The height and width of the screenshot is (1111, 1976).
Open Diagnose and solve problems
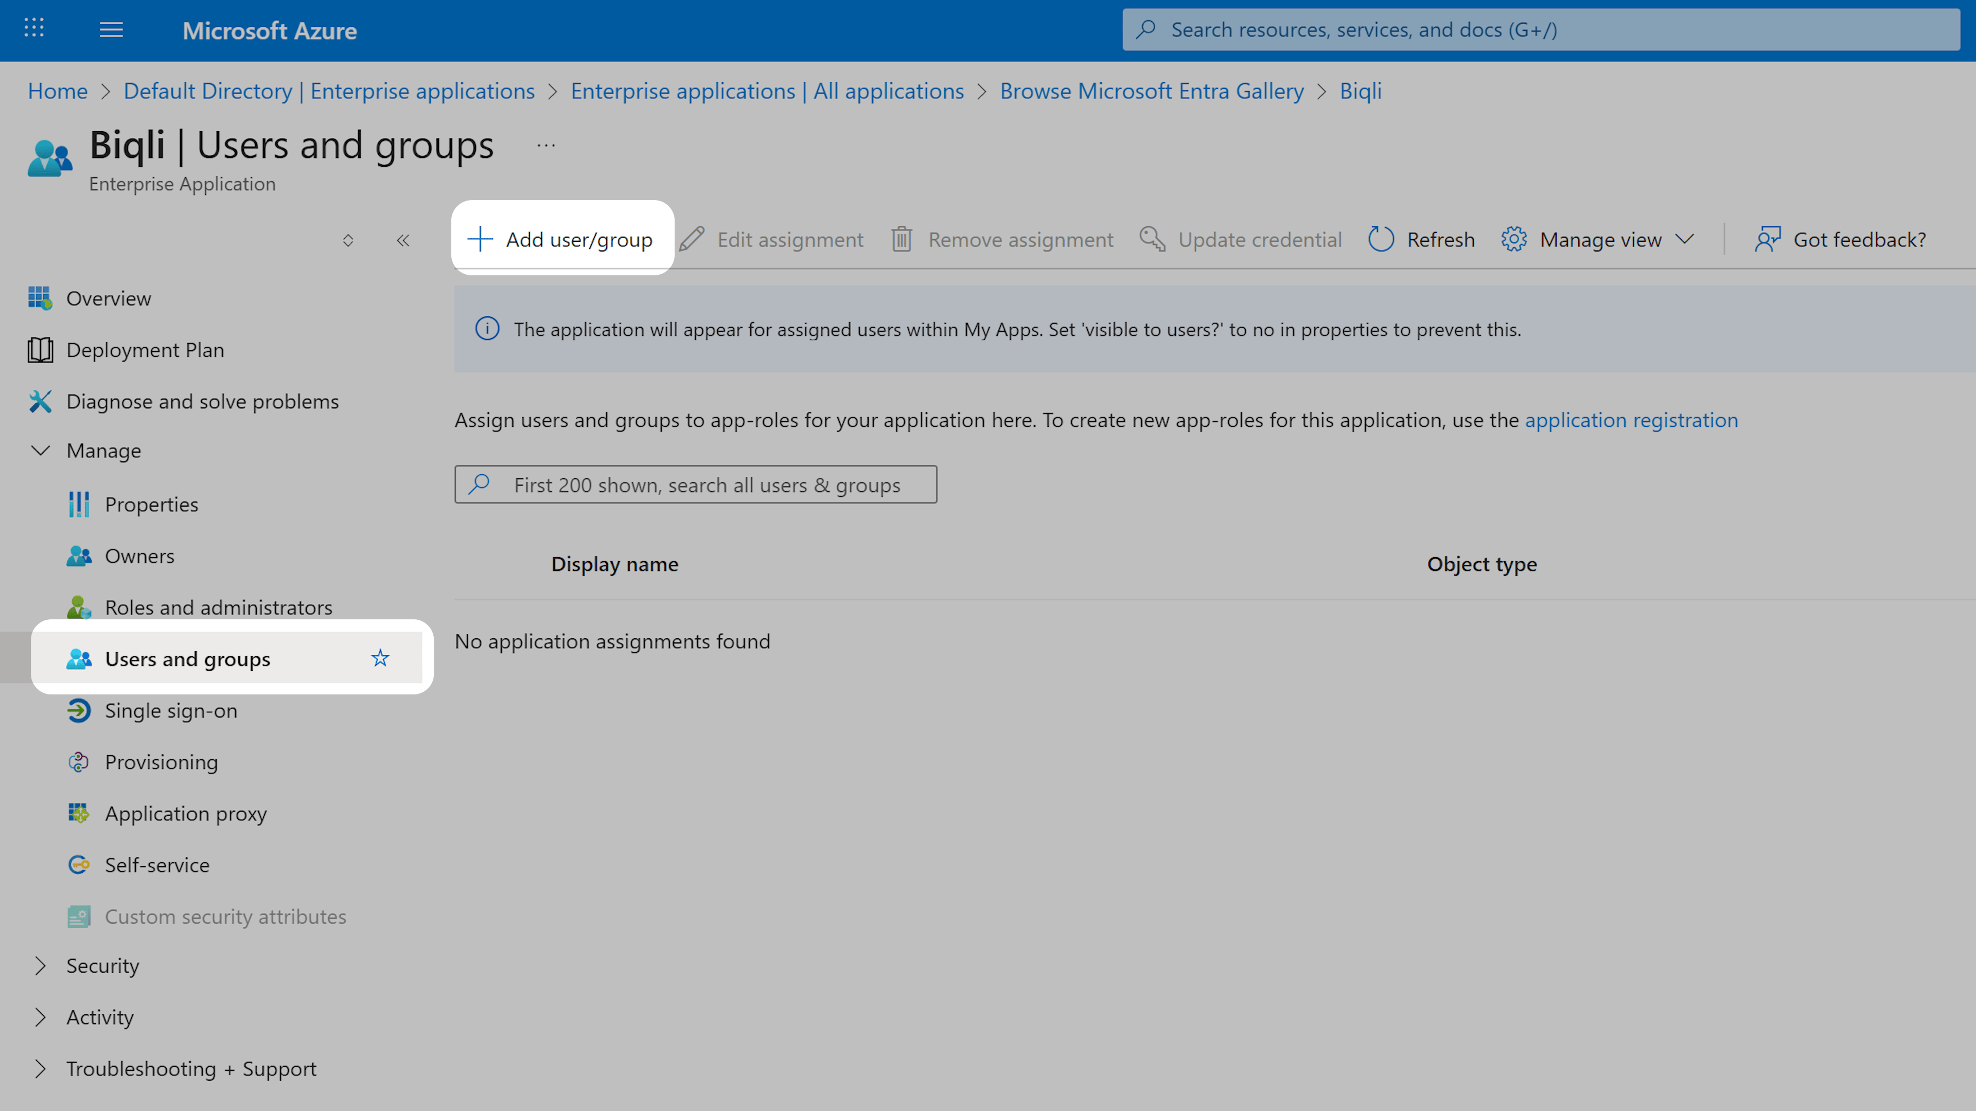(202, 401)
